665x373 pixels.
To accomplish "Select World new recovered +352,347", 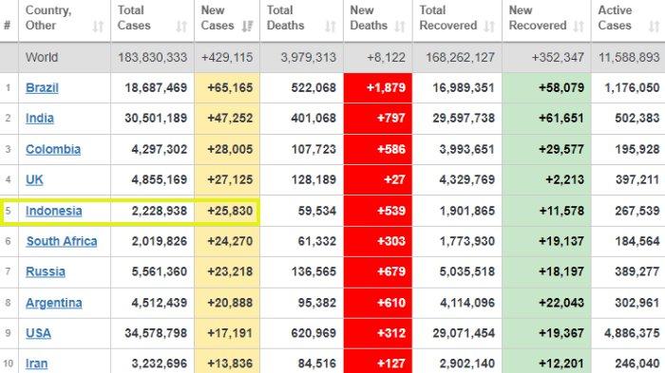I will tap(558, 57).
